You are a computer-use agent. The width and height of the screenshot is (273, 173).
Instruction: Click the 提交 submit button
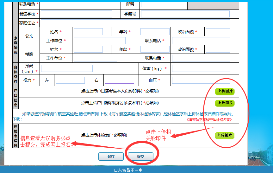140,157
